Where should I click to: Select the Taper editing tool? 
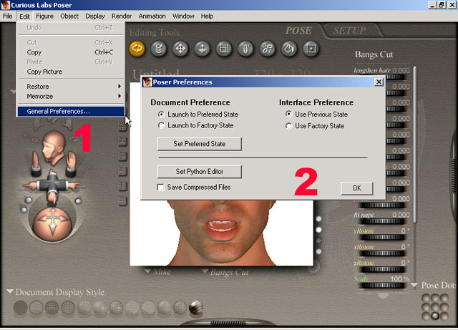pyautogui.click(x=245, y=48)
